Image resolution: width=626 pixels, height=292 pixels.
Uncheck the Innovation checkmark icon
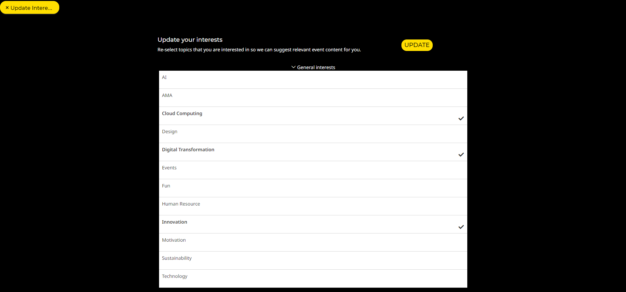[x=461, y=227]
